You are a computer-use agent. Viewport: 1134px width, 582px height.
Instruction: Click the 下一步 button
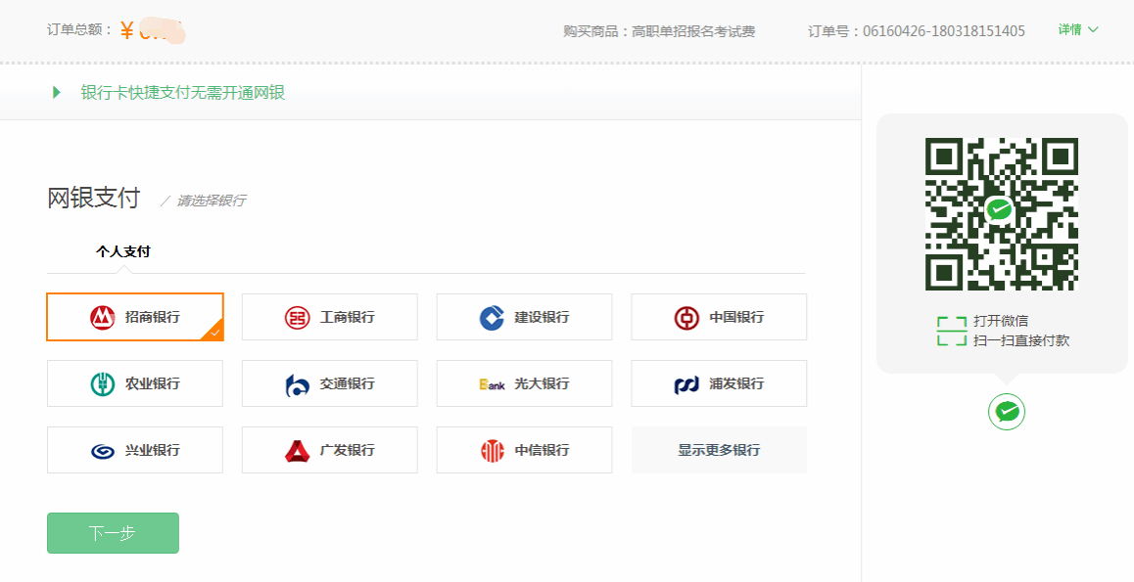coord(113,533)
